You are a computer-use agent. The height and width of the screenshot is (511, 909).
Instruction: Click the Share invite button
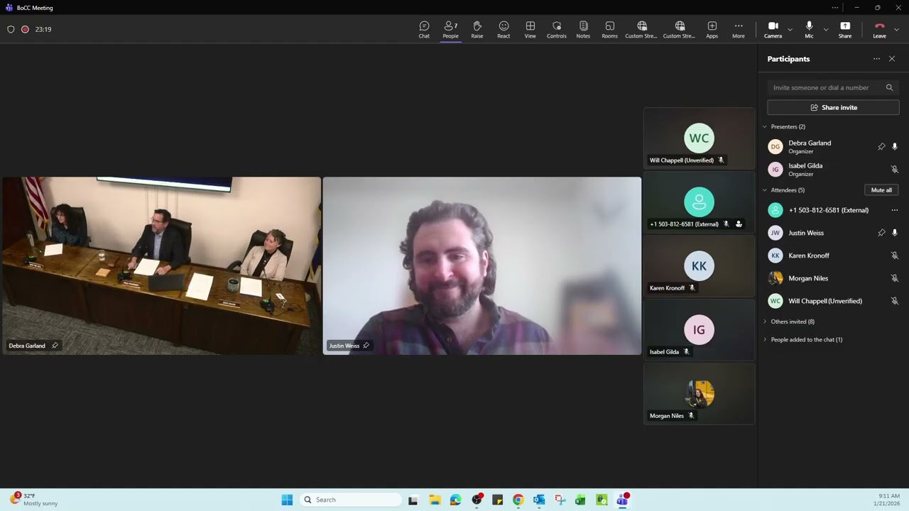[833, 107]
